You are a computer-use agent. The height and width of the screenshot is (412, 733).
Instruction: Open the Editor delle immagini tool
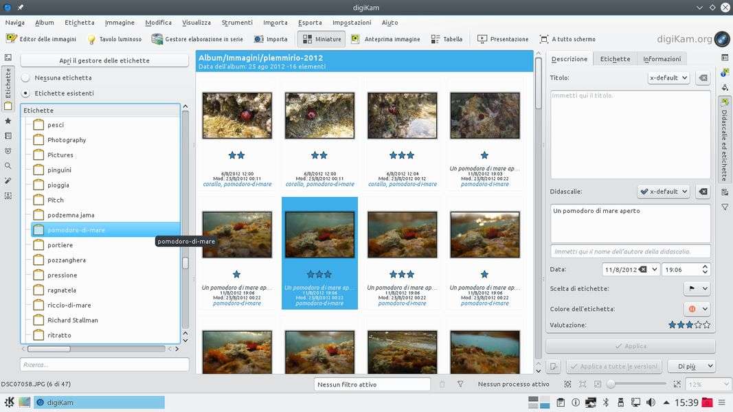[x=41, y=39]
